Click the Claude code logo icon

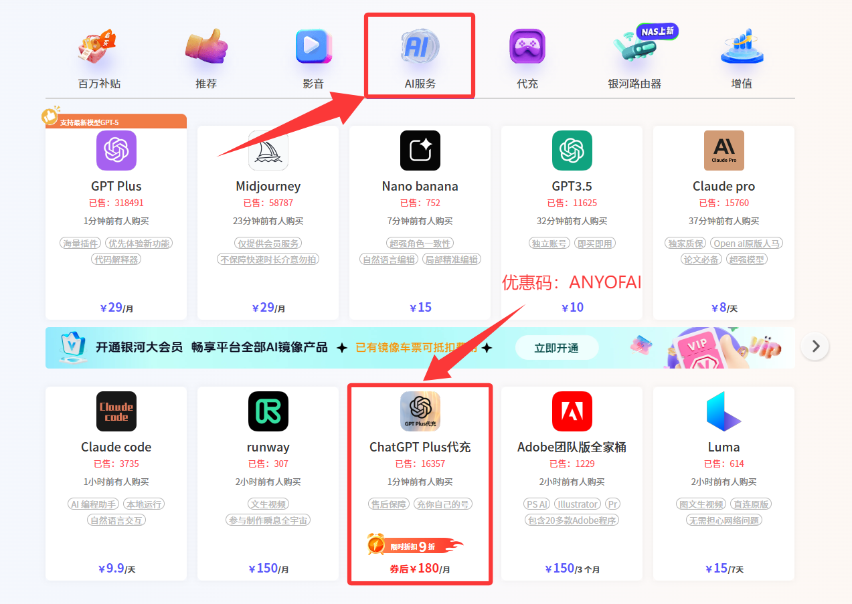point(116,411)
